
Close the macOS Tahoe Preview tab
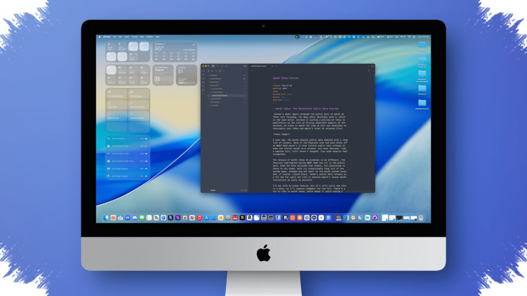point(272,66)
